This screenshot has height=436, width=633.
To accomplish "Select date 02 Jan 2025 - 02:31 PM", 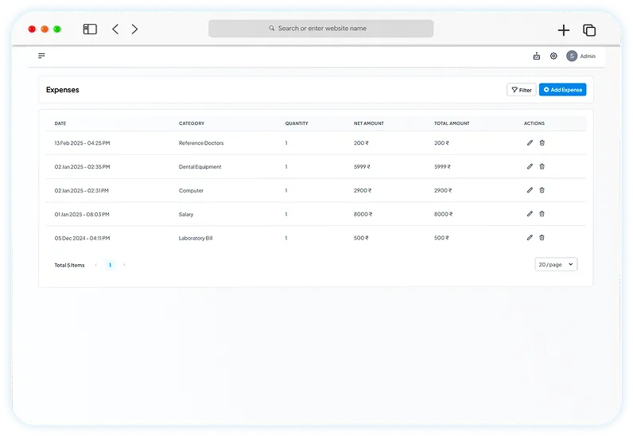I will tap(81, 191).
